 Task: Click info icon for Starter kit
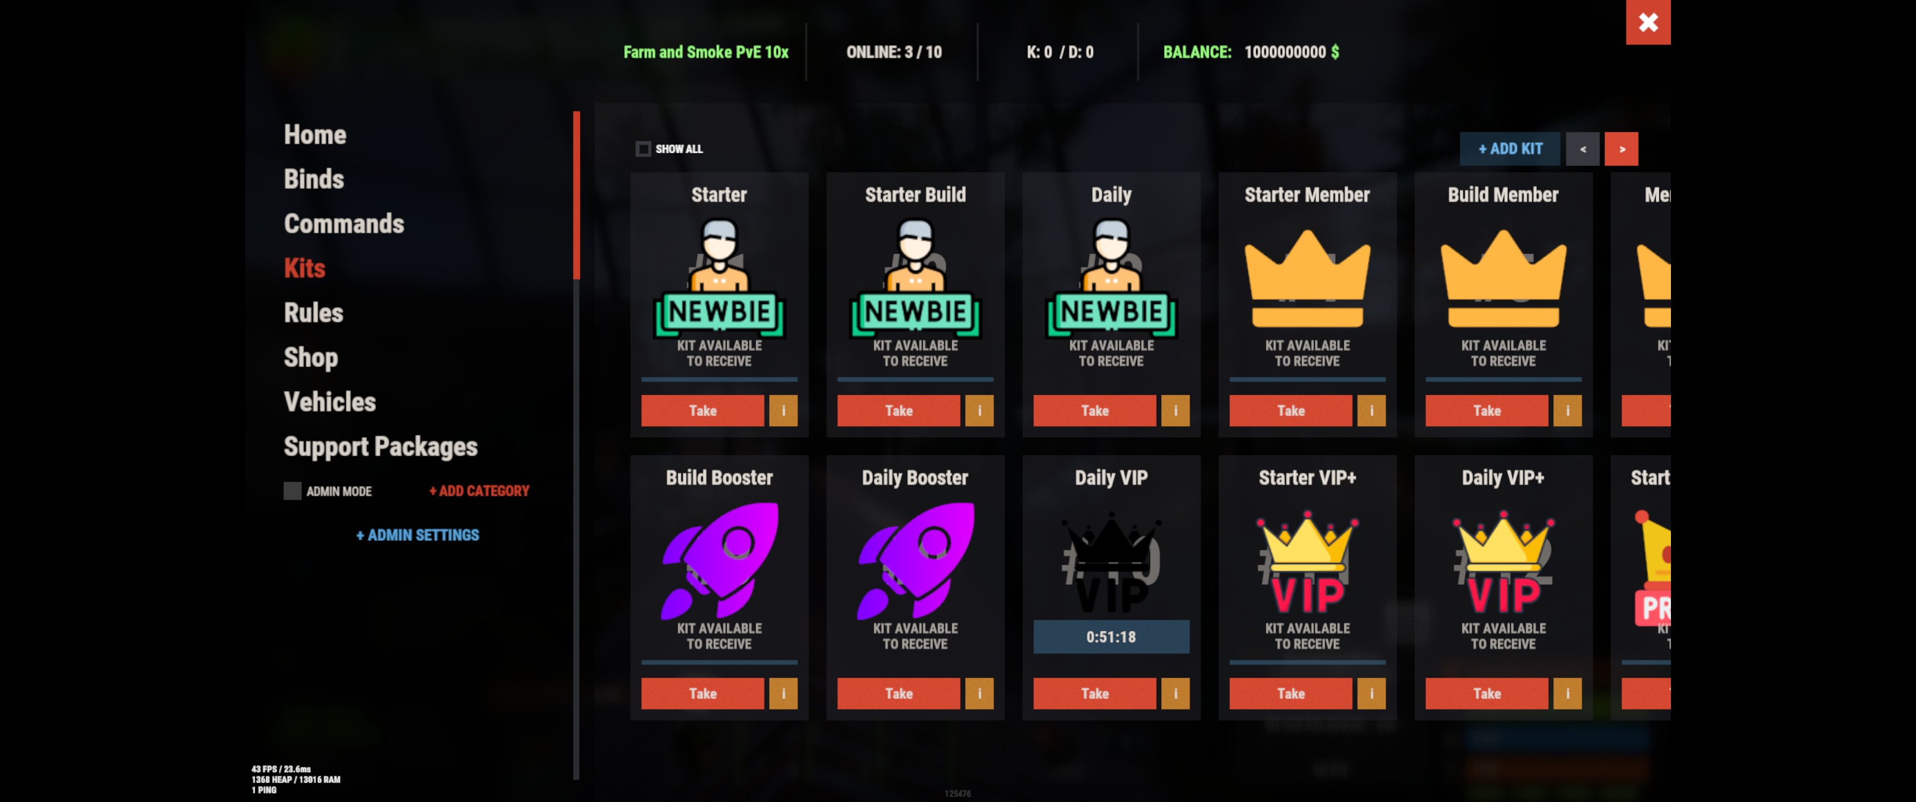783,410
